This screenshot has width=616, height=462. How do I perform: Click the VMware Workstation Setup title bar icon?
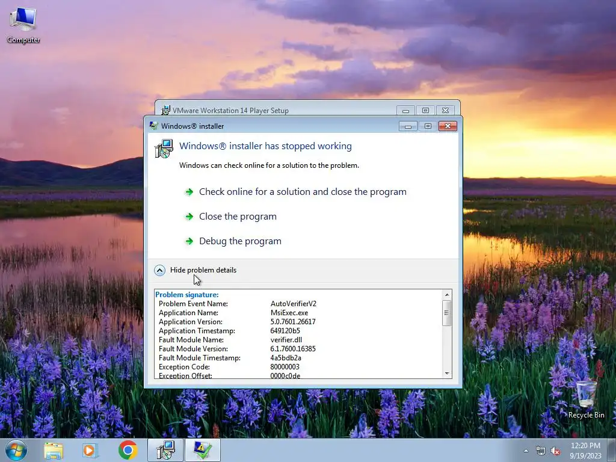click(x=166, y=110)
